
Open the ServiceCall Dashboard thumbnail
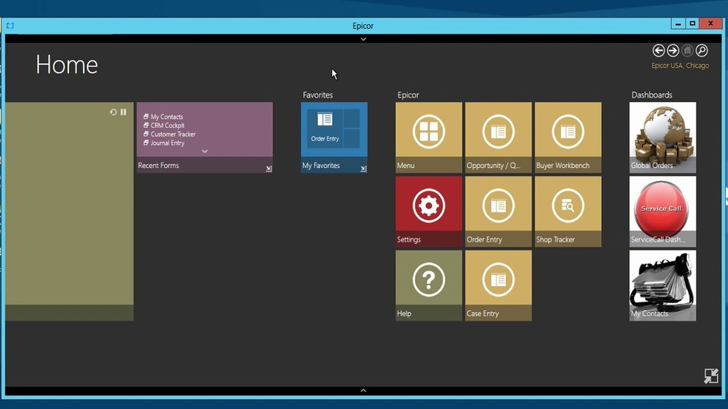663,211
